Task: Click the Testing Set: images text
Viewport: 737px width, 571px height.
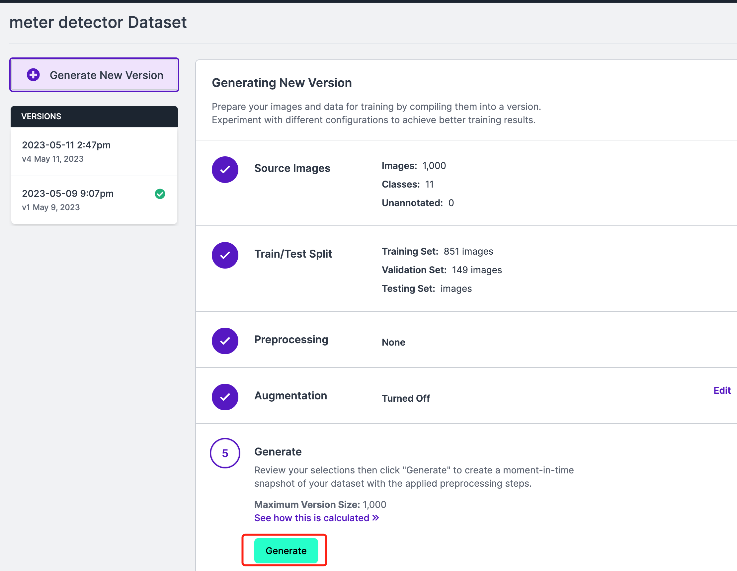Action: (427, 288)
